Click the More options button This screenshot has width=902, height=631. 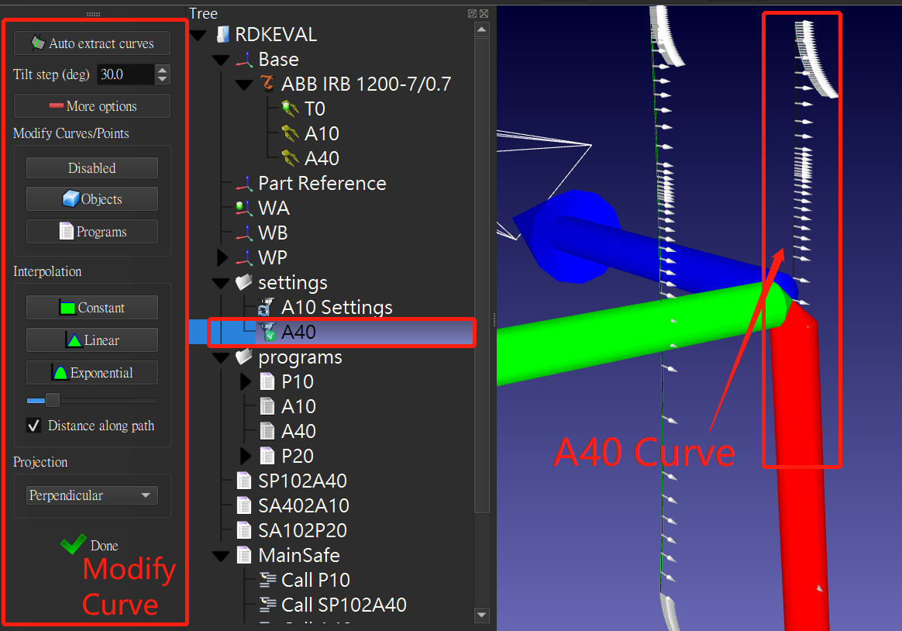click(x=92, y=106)
